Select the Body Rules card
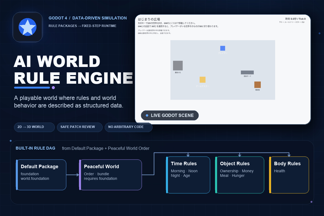324x216 pixels. [289, 175]
